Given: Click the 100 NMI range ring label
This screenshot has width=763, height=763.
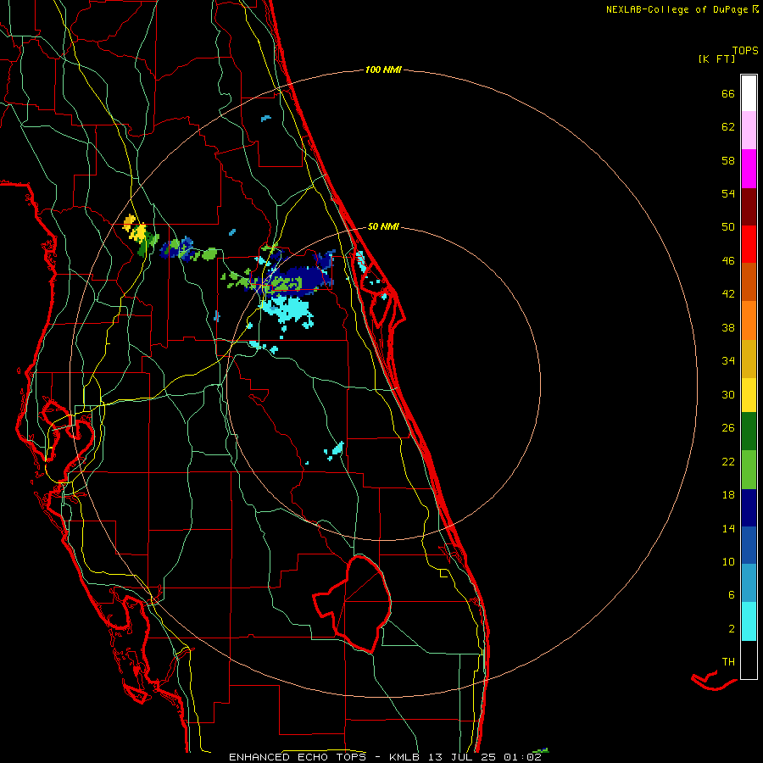Looking at the screenshot, I should coord(383,70).
